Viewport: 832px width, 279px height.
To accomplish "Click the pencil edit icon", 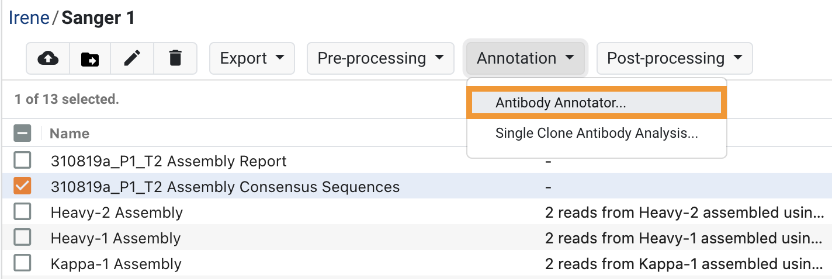I will click(133, 58).
